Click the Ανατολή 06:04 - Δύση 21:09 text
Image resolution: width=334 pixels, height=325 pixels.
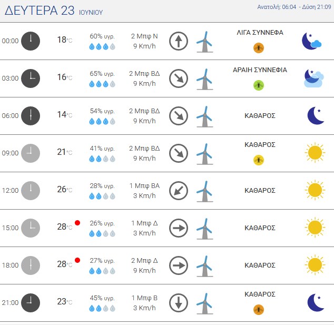(x=294, y=7)
